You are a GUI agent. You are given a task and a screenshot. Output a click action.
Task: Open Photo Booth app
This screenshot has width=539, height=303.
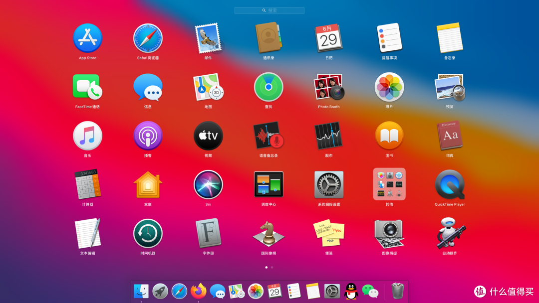328,87
